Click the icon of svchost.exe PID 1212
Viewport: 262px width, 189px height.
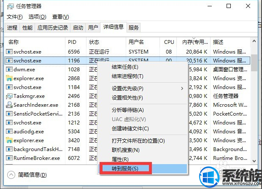(9, 122)
